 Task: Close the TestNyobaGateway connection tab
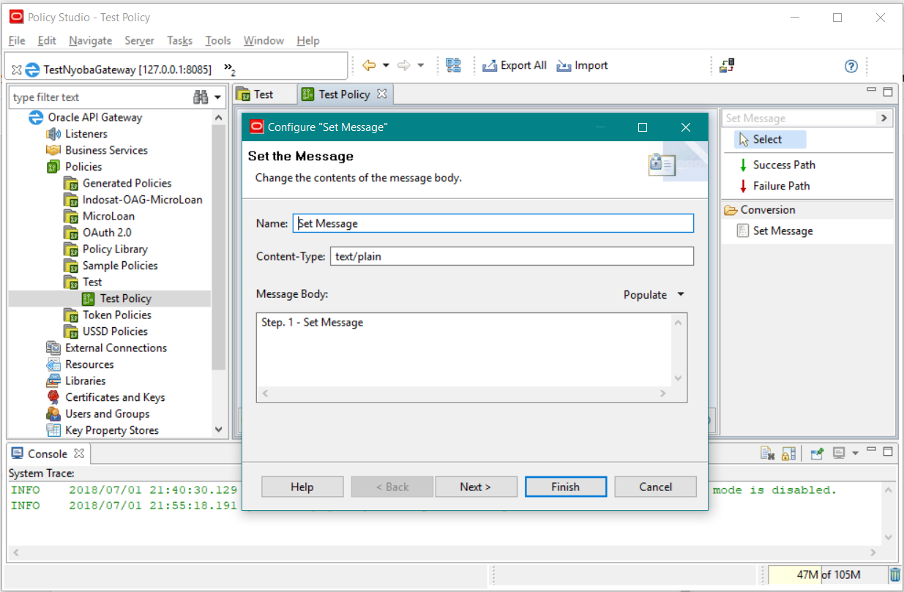click(x=16, y=70)
